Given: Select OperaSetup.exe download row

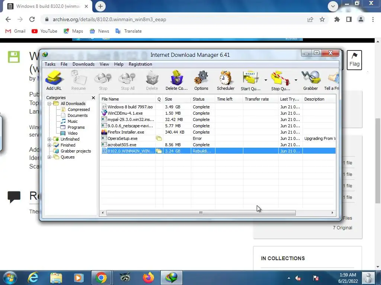Looking at the screenshot, I should coord(218,138).
